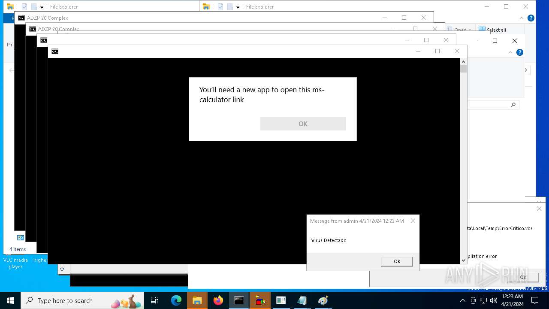The image size is (549, 309).
Task: Close the frontmost command window
Action: click(457, 51)
